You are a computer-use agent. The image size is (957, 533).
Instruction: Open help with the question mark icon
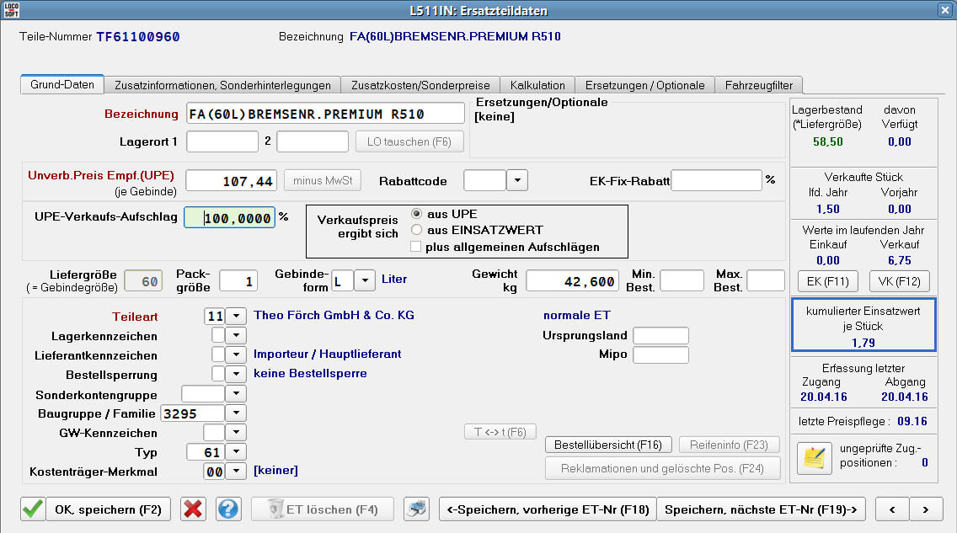(x=229, y=509)
